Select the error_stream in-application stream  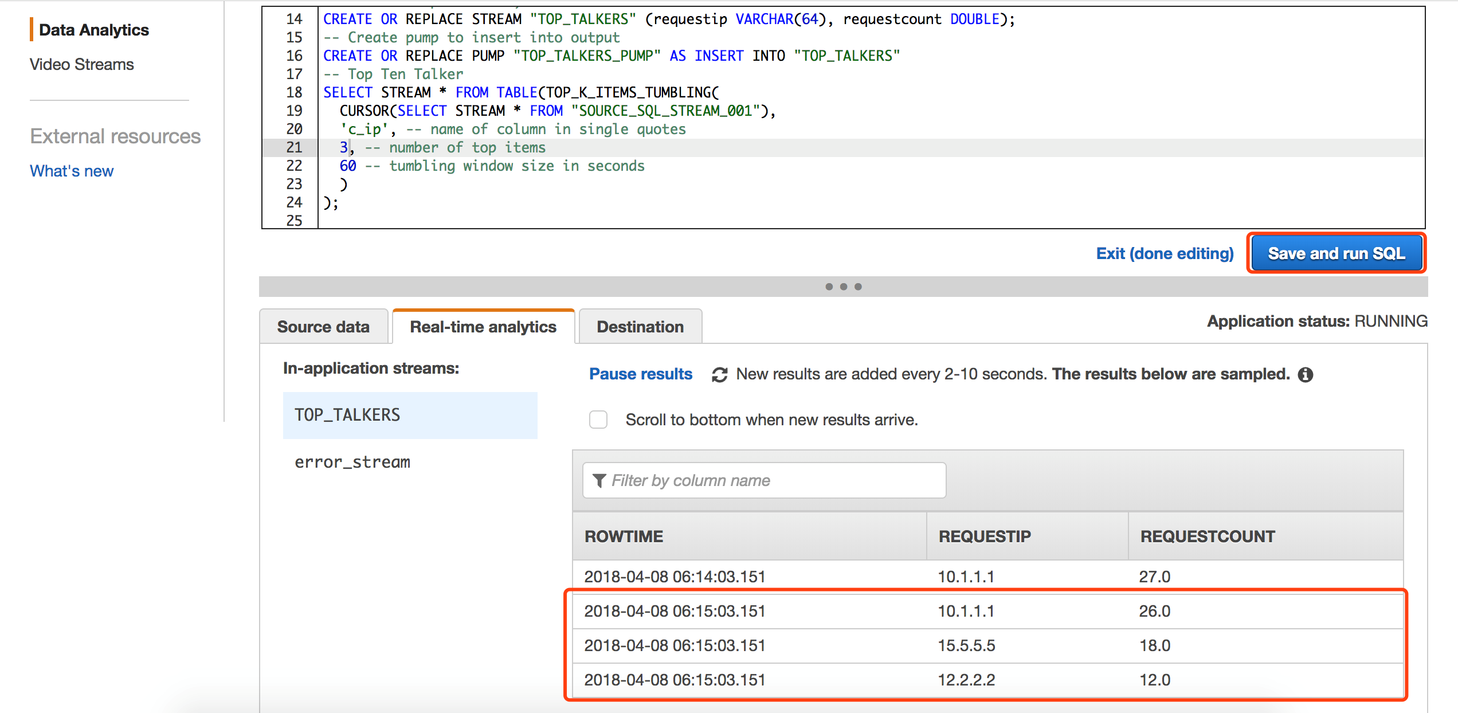click(352, 462)
